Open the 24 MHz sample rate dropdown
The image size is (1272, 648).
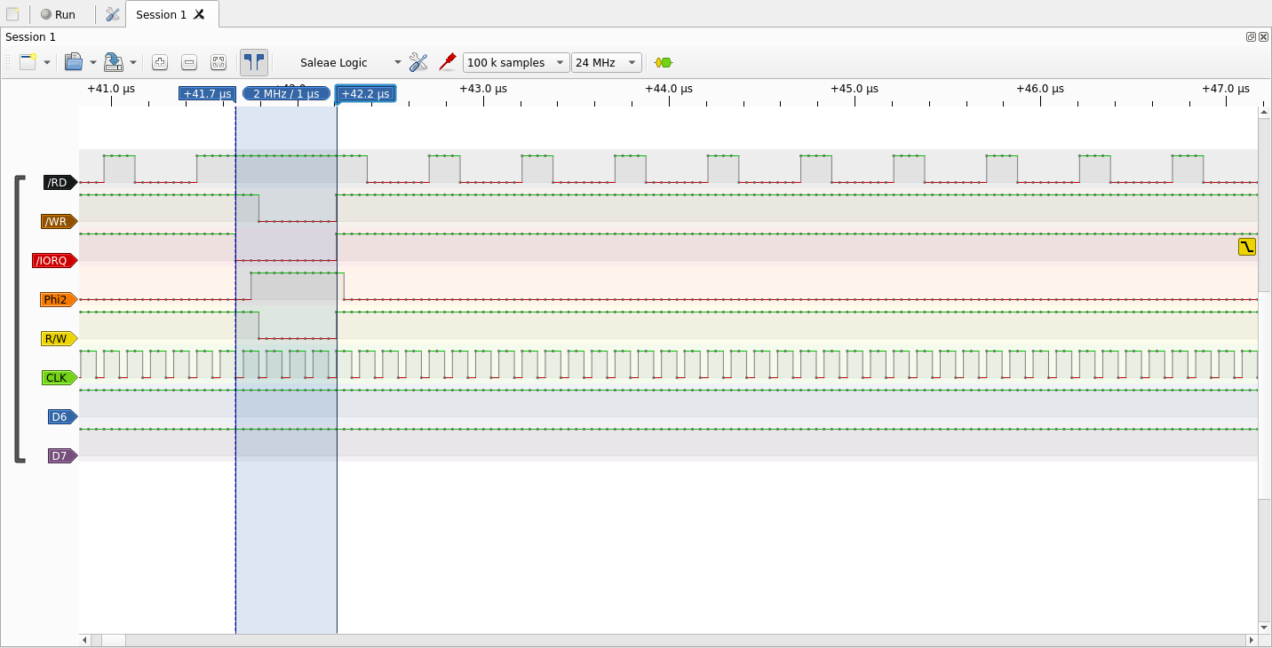(607, 62)
